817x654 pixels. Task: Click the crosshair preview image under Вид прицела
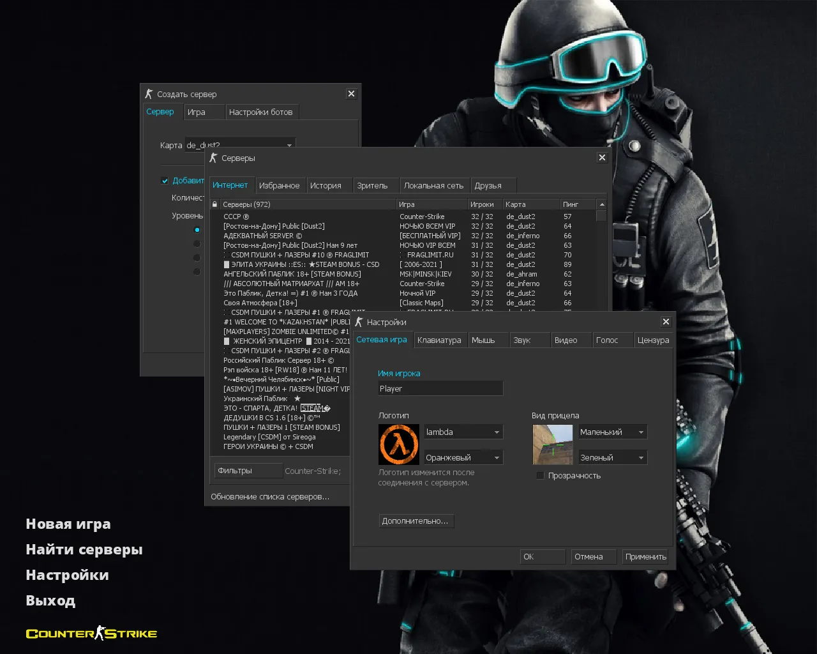[x=553, y=445]
